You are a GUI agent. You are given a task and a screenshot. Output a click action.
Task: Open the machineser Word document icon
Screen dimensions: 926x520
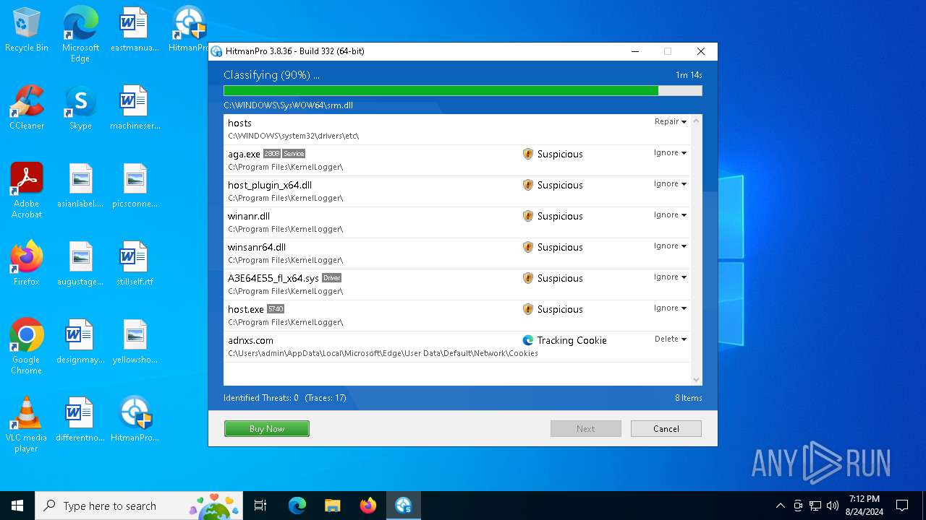coord(135,108)
